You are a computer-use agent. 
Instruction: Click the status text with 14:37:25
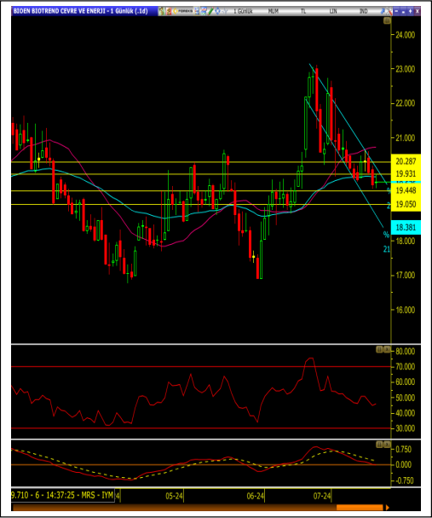coord(63,496)
